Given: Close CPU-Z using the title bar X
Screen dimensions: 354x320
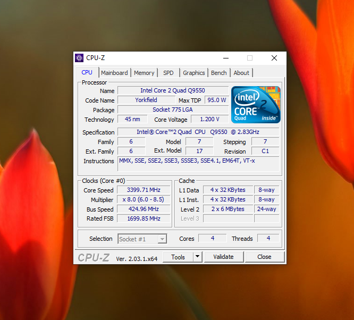Looking at the screenshot, I should click(274, 58).
